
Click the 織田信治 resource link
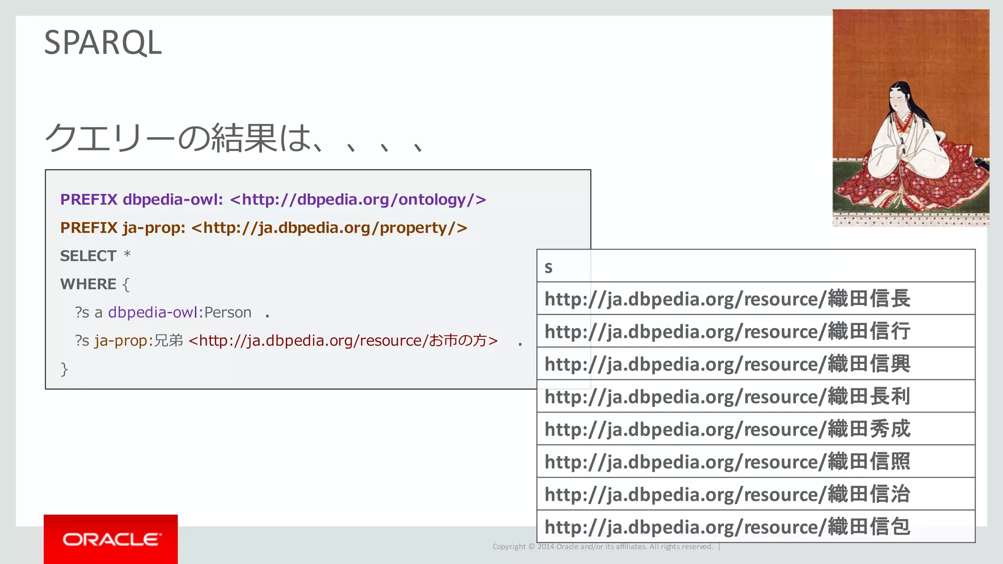(727, 494)
